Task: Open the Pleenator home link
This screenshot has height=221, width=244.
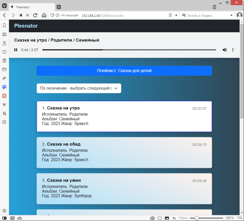Action: click(26, 26)
